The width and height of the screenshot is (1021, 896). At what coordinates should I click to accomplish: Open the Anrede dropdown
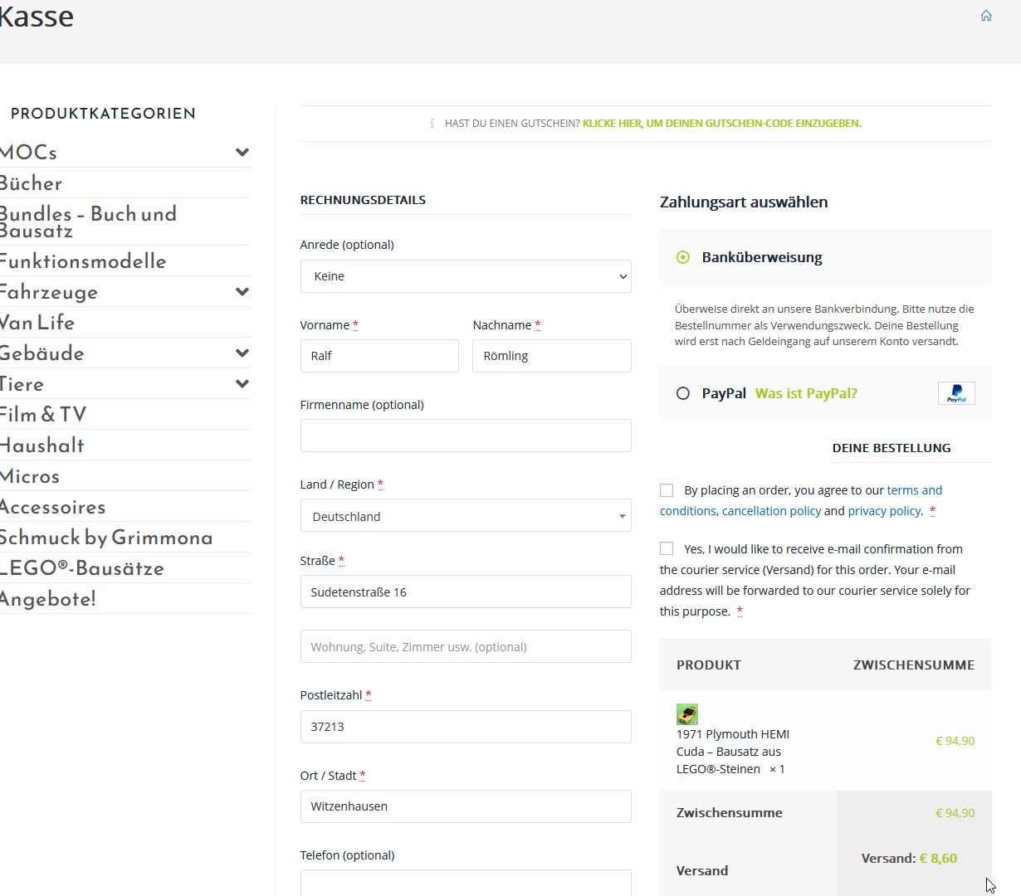click(466, 276)
